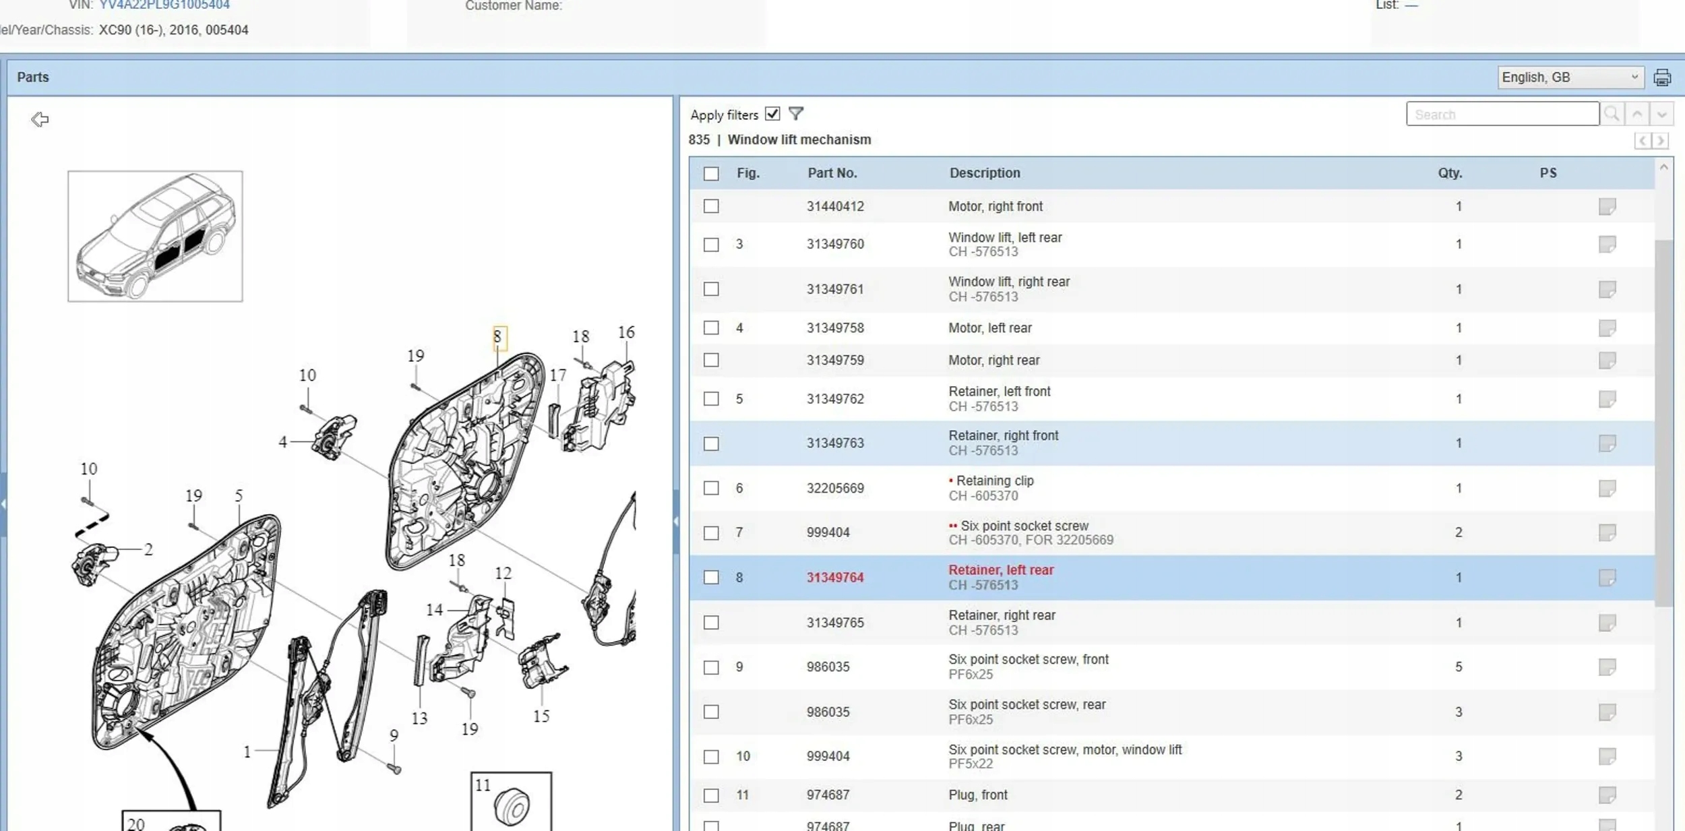Tick checkbox for Window lift, left rear
Screen dimensions: 1685x831
711,244
